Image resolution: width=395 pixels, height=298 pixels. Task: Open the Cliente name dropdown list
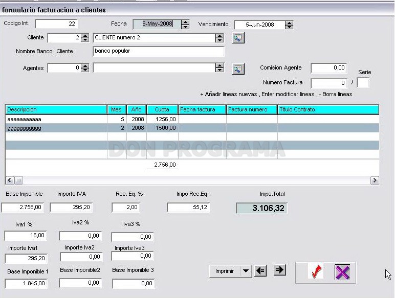pos(220,38)
